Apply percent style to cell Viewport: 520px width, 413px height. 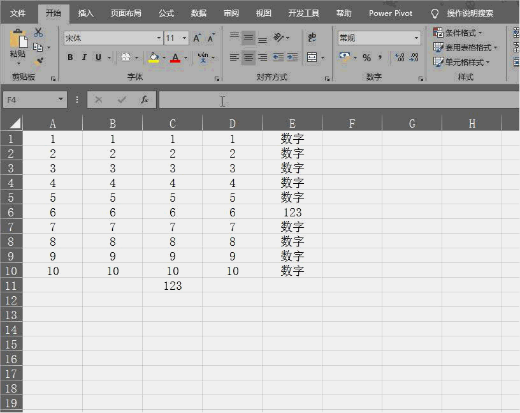pyautogui.click(x=366, y=58)
